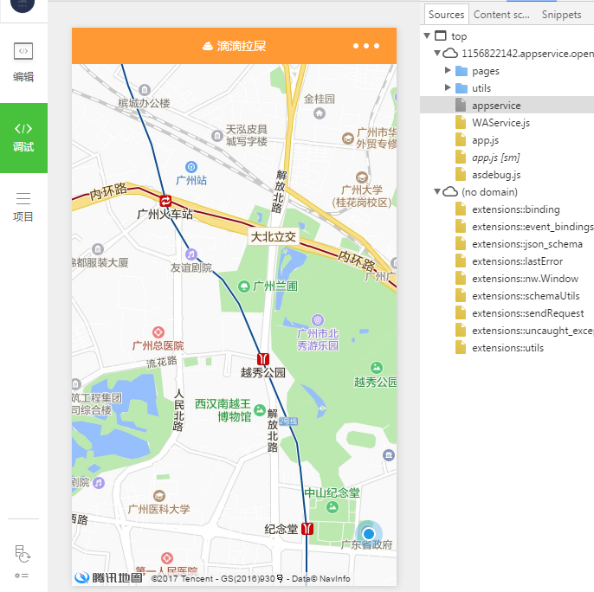Image resolution: width=594 pixels, height=592 pixels.
Task: Collapse the 1156822142.appservice domain node
Action: point(437,53)
